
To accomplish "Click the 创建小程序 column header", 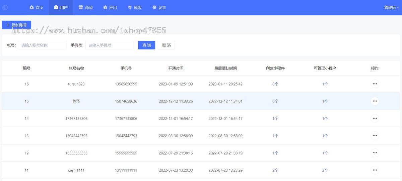I will click(275, 68).
